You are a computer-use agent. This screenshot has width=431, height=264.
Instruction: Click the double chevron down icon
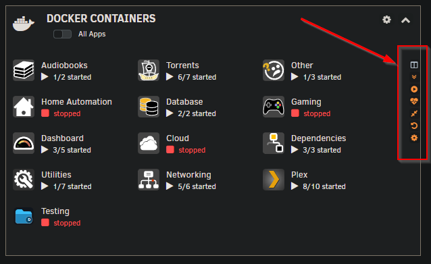coord(414,77)
